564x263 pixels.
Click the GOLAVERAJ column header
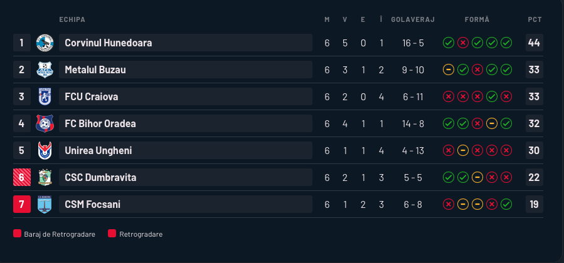[413, 19]
